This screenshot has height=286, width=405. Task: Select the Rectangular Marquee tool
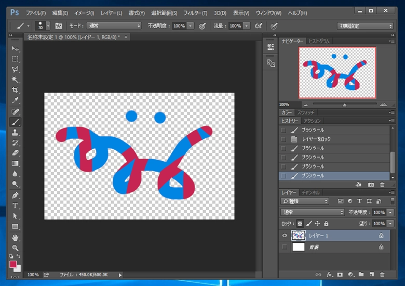click(x=15, y=59)
